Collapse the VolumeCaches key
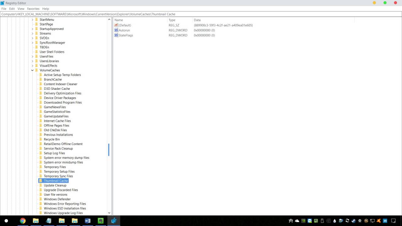This screenshot has height=226, width=402. coord(32,70)
